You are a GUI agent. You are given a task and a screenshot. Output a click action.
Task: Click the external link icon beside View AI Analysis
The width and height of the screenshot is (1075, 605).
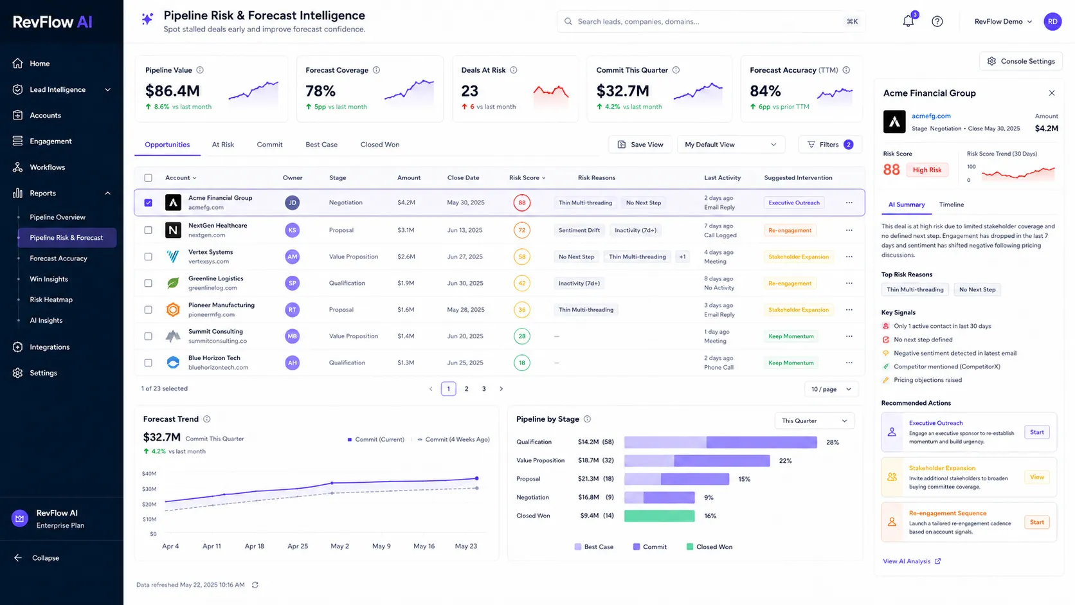938,561
